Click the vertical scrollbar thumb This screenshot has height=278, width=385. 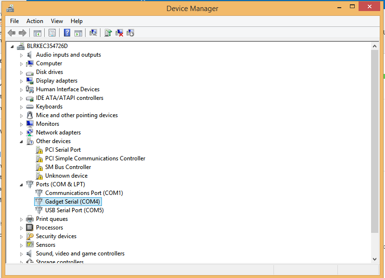[374, 141]
